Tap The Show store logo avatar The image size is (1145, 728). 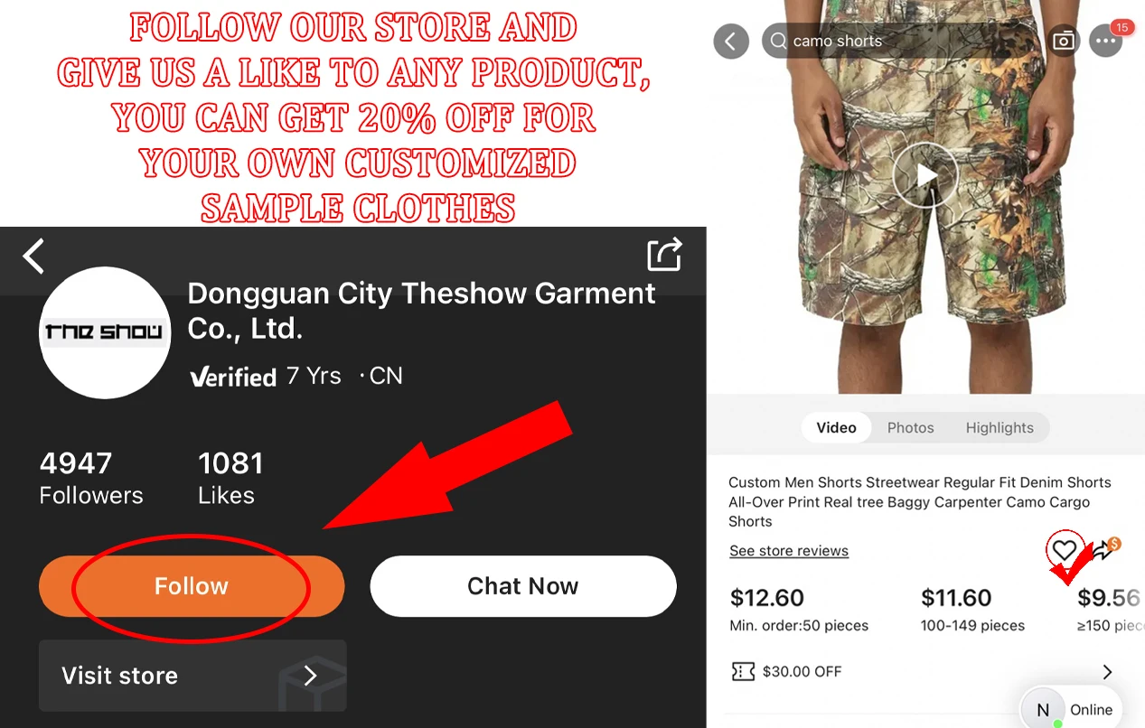point(105,332)
